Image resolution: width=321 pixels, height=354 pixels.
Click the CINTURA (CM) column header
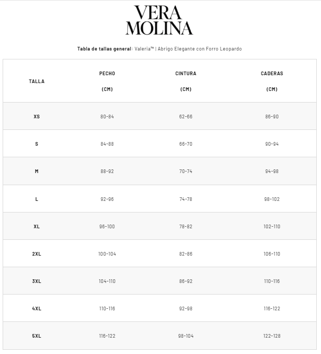point(186,81)
